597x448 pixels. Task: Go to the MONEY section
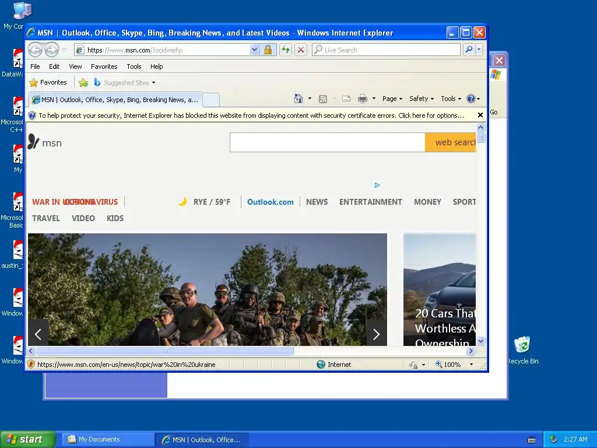click(427, 202)
